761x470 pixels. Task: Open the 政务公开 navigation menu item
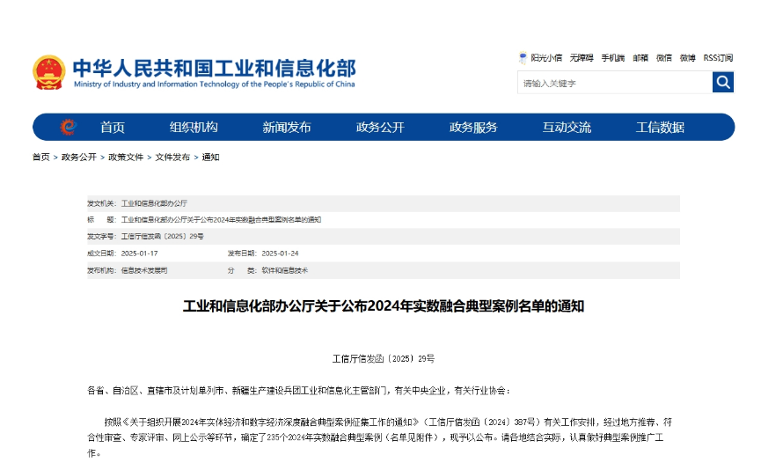(380, 128)
